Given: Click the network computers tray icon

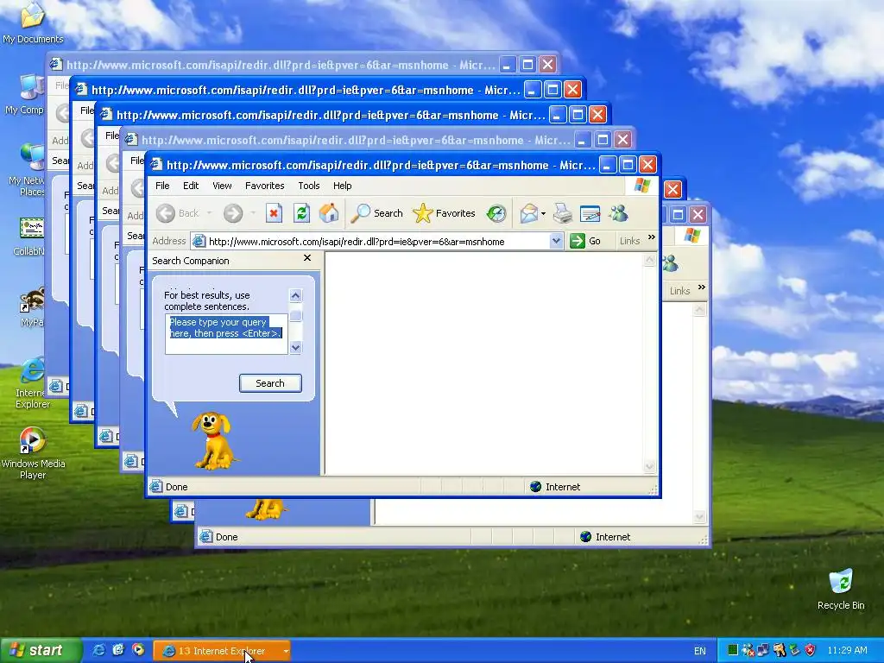Looking at the screenshot, I should pos(763,650).
